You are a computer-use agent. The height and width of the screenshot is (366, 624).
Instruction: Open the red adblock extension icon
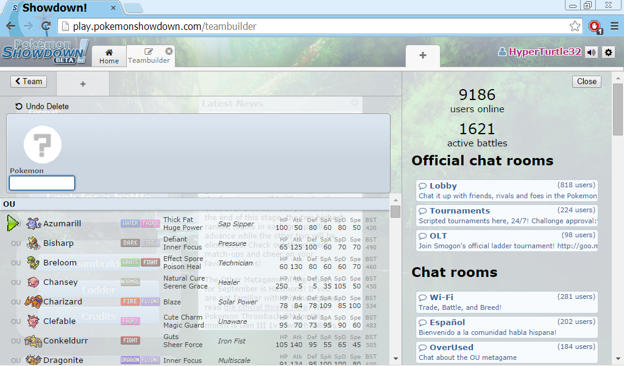point(595,27)
